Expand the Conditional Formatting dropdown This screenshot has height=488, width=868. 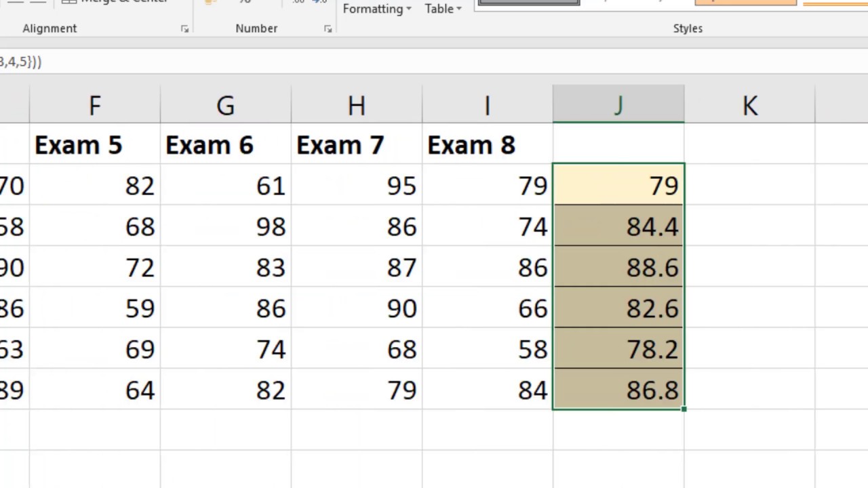pos(377,9)
